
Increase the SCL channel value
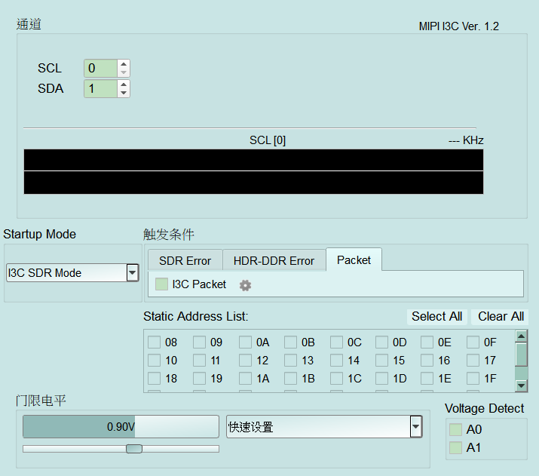(x=124, y=64)
